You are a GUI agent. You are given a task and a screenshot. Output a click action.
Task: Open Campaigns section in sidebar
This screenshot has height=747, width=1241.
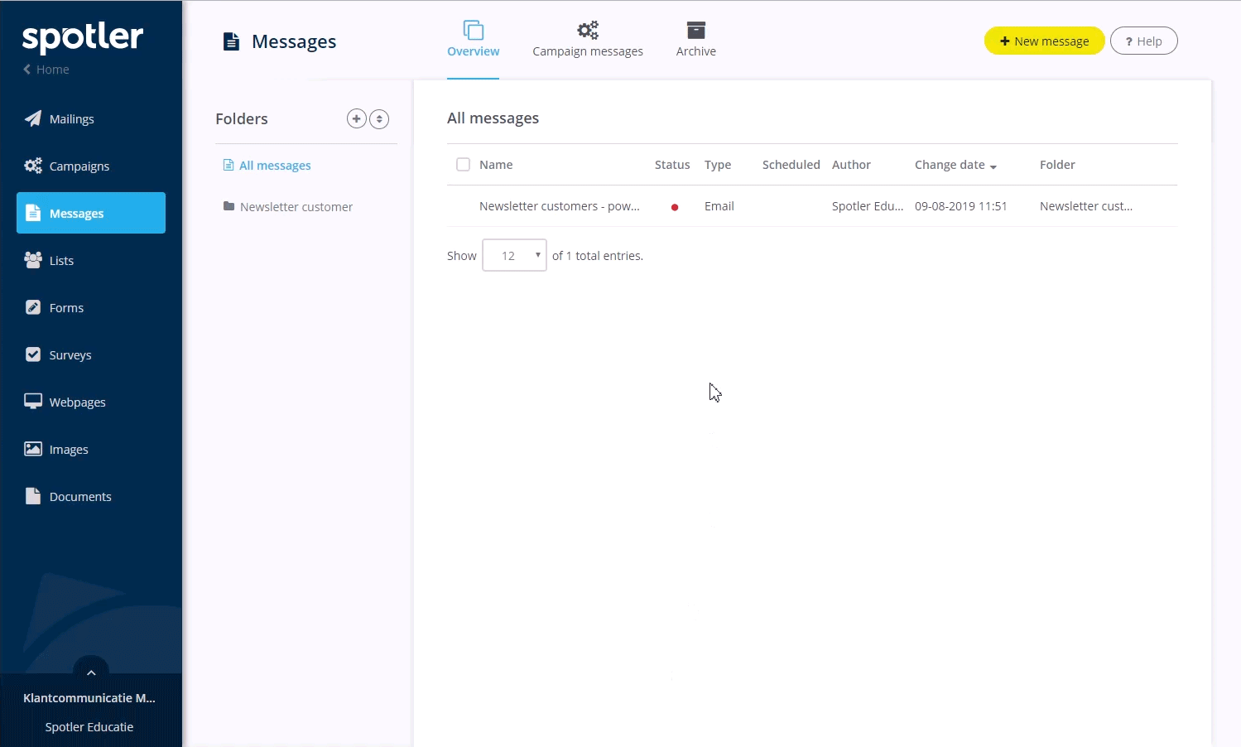79,166
